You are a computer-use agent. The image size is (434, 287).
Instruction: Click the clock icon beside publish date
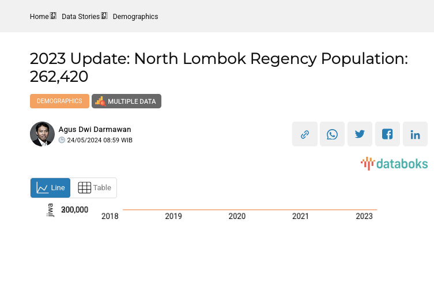(x=62, y=140)
